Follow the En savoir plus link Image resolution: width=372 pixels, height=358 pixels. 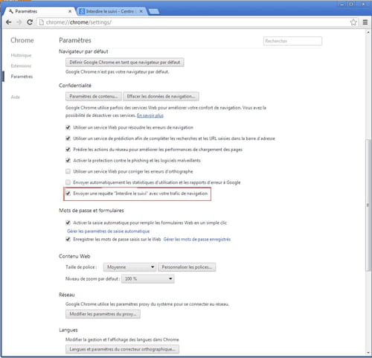150,115
